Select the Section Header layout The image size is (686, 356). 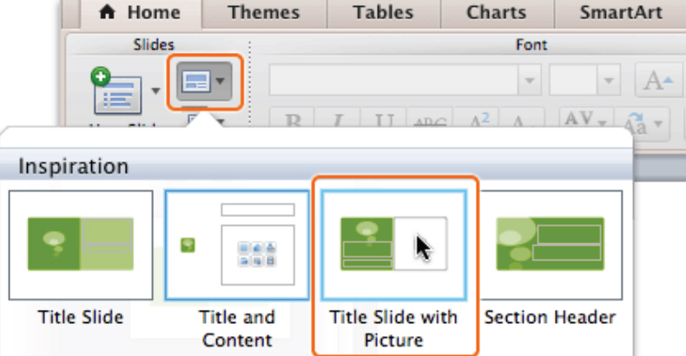pyautogui.click(x=551, y=245)
